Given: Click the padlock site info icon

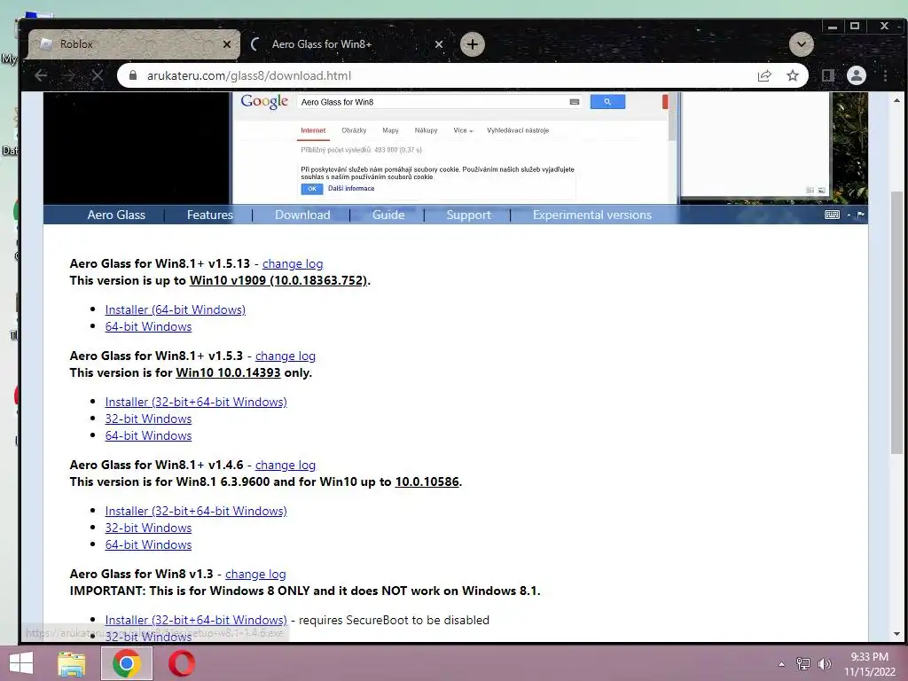Looking at the screenshot, I should pos(133,75).
